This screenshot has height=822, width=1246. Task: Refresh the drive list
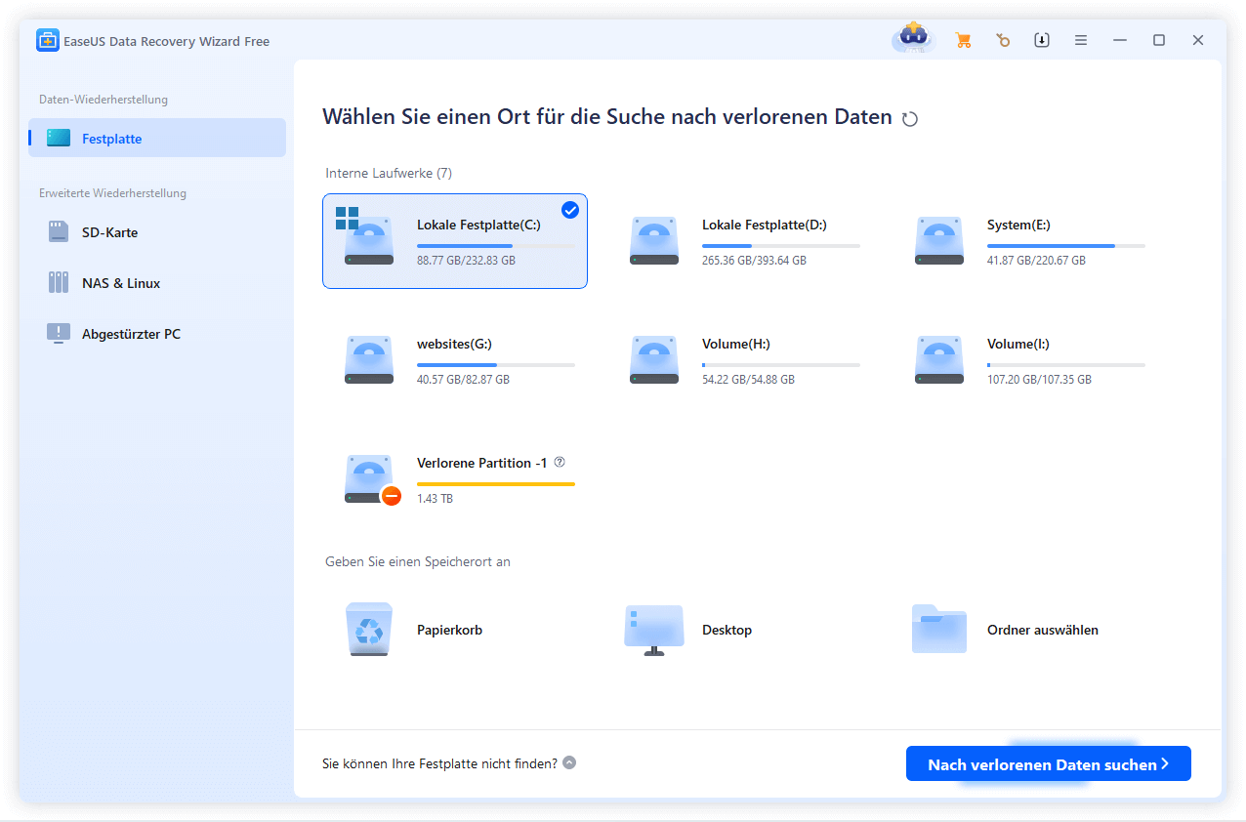click(910, 119)
